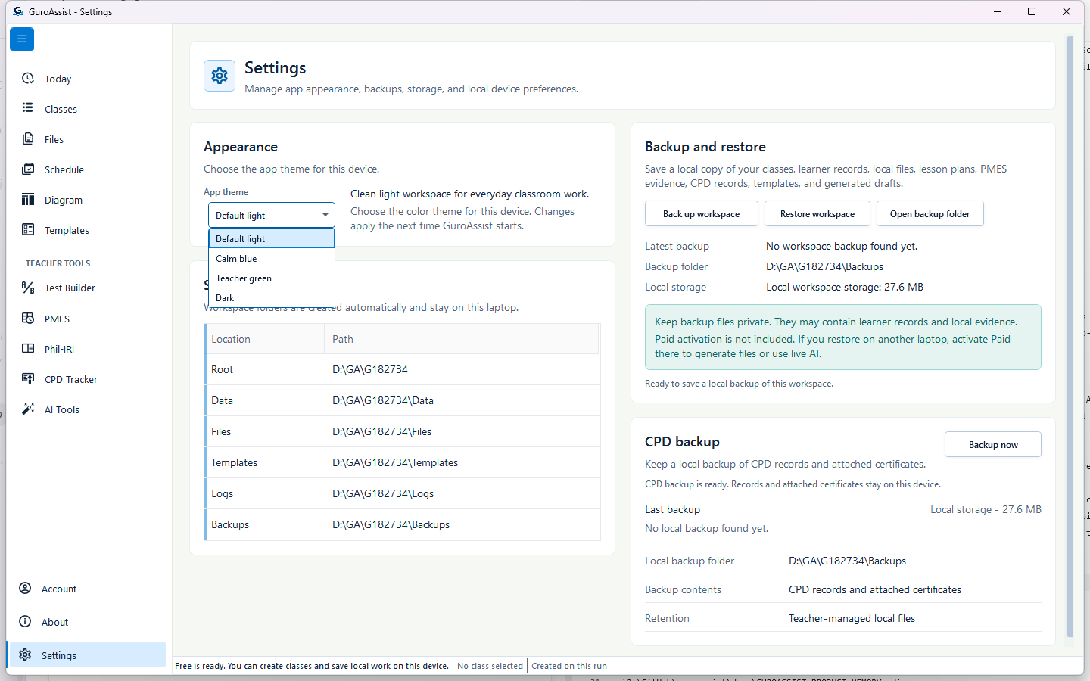Open the Test Builder page label
The height and width of the screenshot is (681, 1090).
tap(70, 288)
